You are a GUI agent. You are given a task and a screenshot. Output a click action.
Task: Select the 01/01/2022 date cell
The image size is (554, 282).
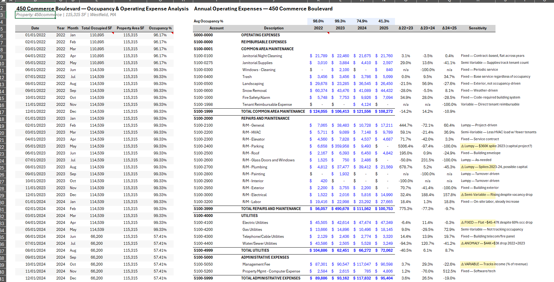coord(35,35)
